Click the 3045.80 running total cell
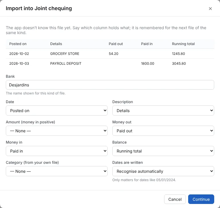The height and width of the screenshot is (208, 220). point(179,64)
